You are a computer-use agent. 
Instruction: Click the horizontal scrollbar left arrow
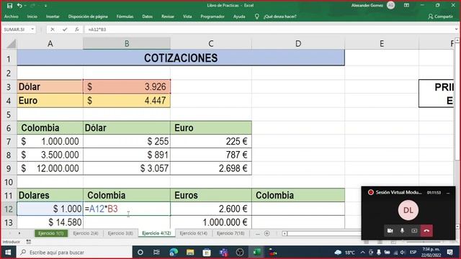285,233
